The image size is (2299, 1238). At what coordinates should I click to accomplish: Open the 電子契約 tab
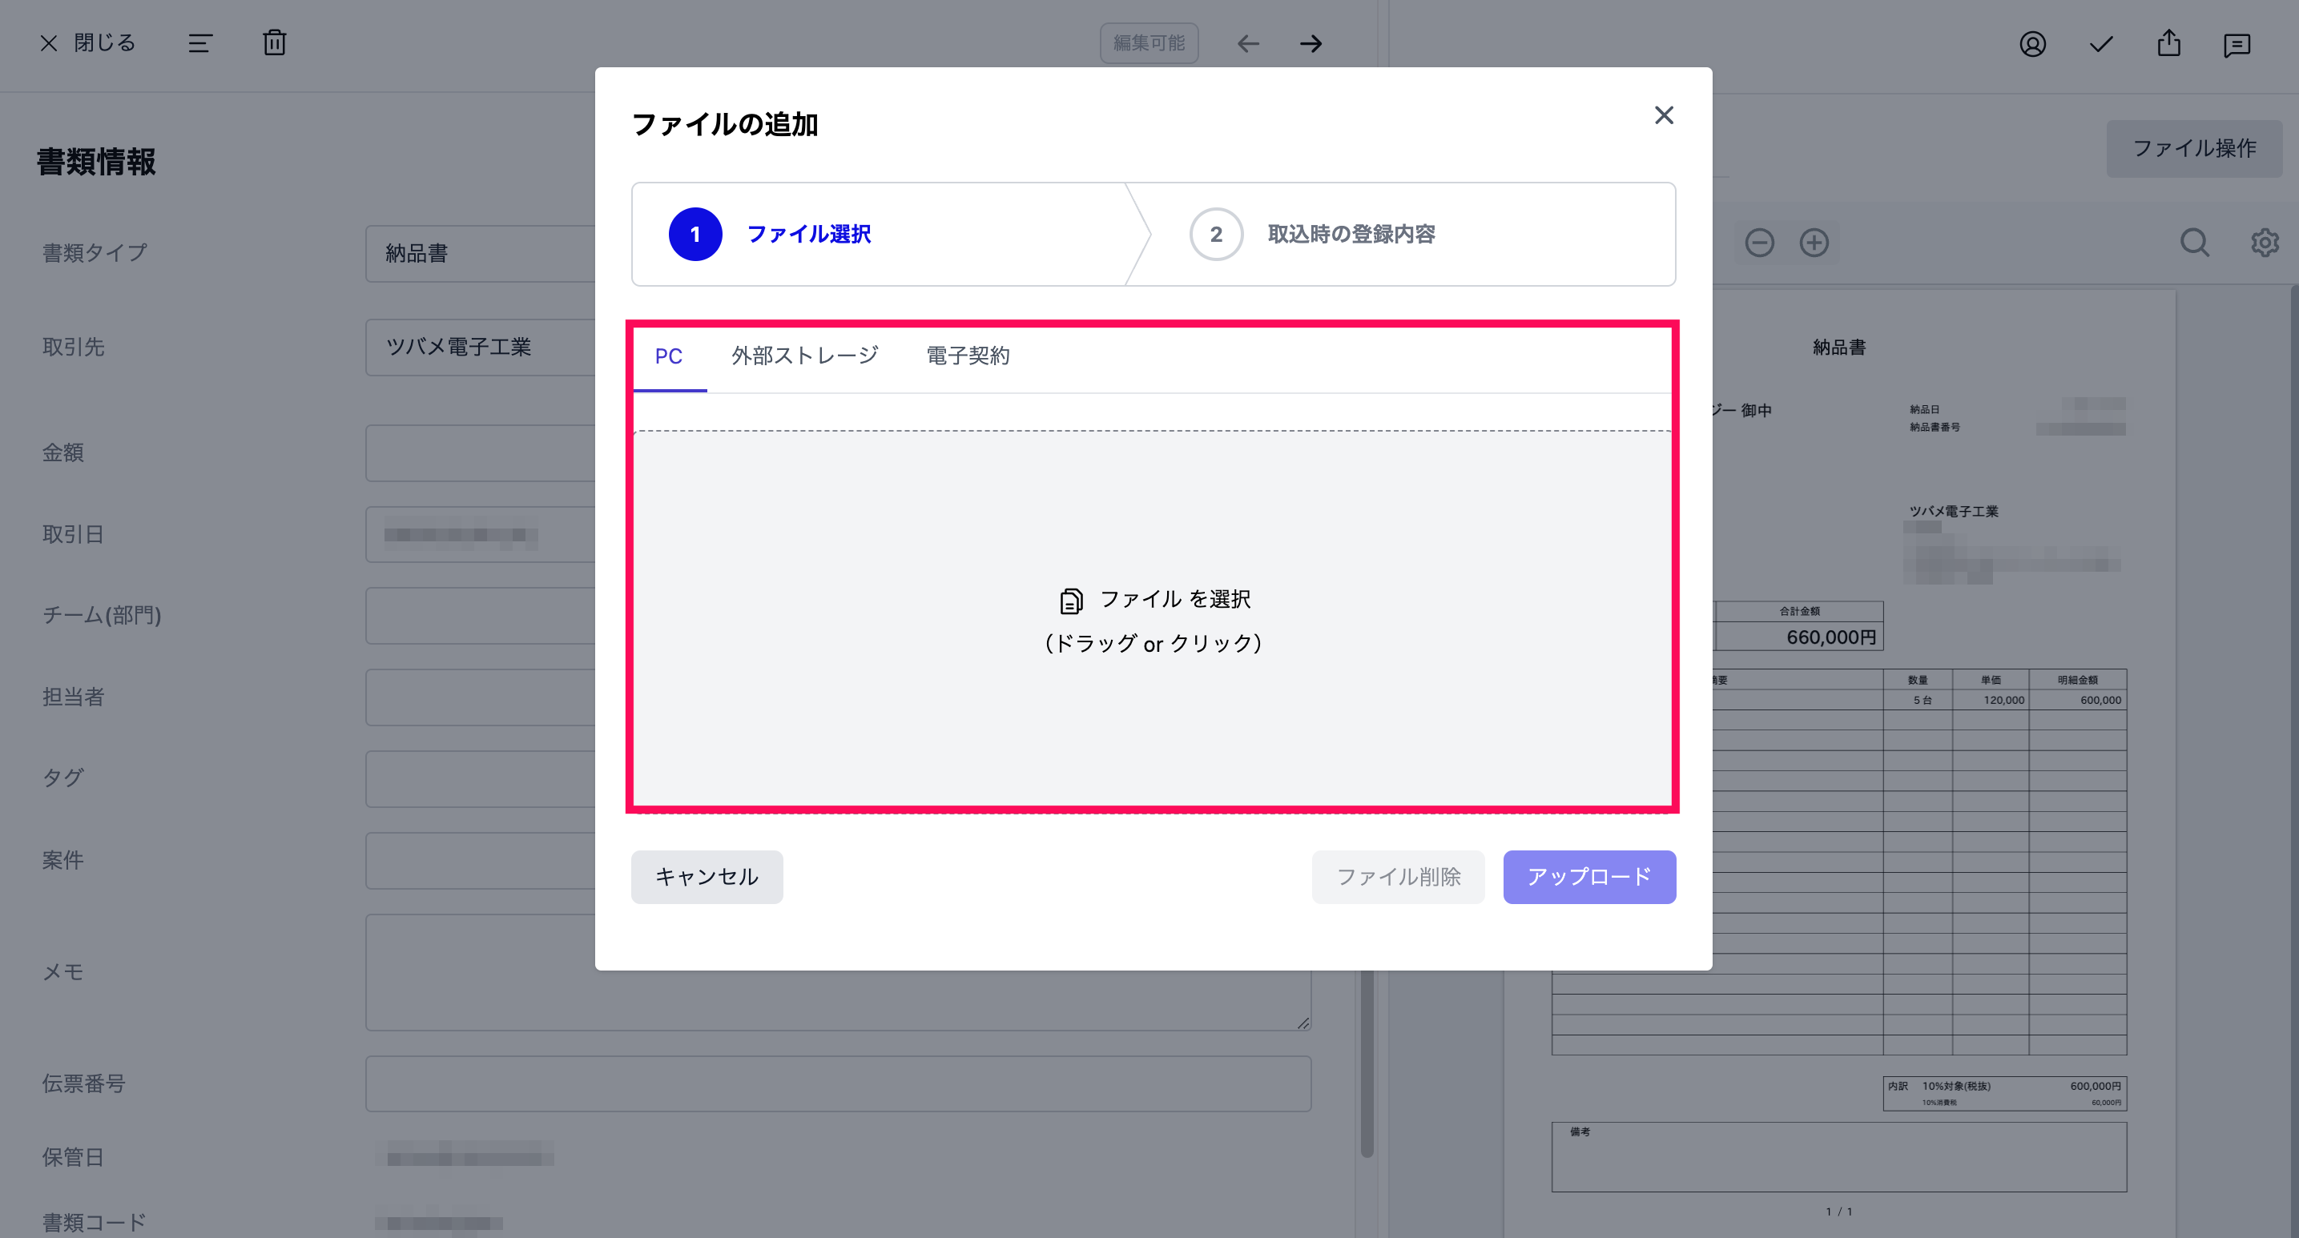(968, 356)
